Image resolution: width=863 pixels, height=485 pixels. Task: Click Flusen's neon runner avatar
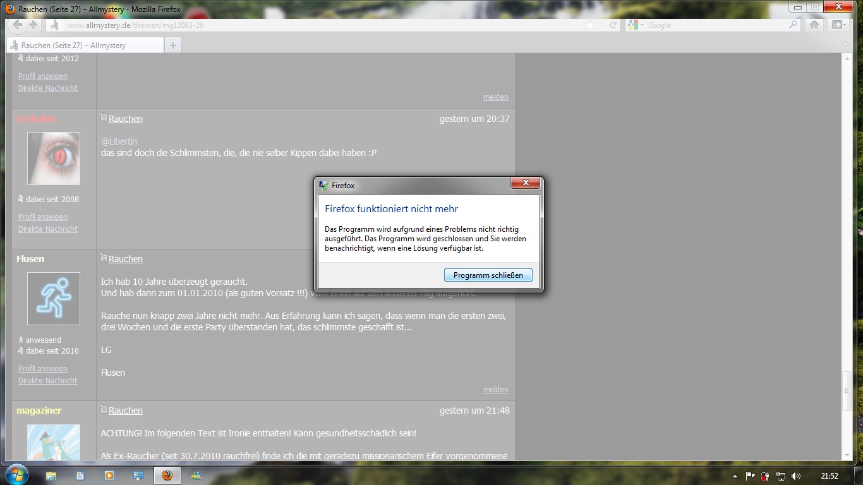coord(54,299)
